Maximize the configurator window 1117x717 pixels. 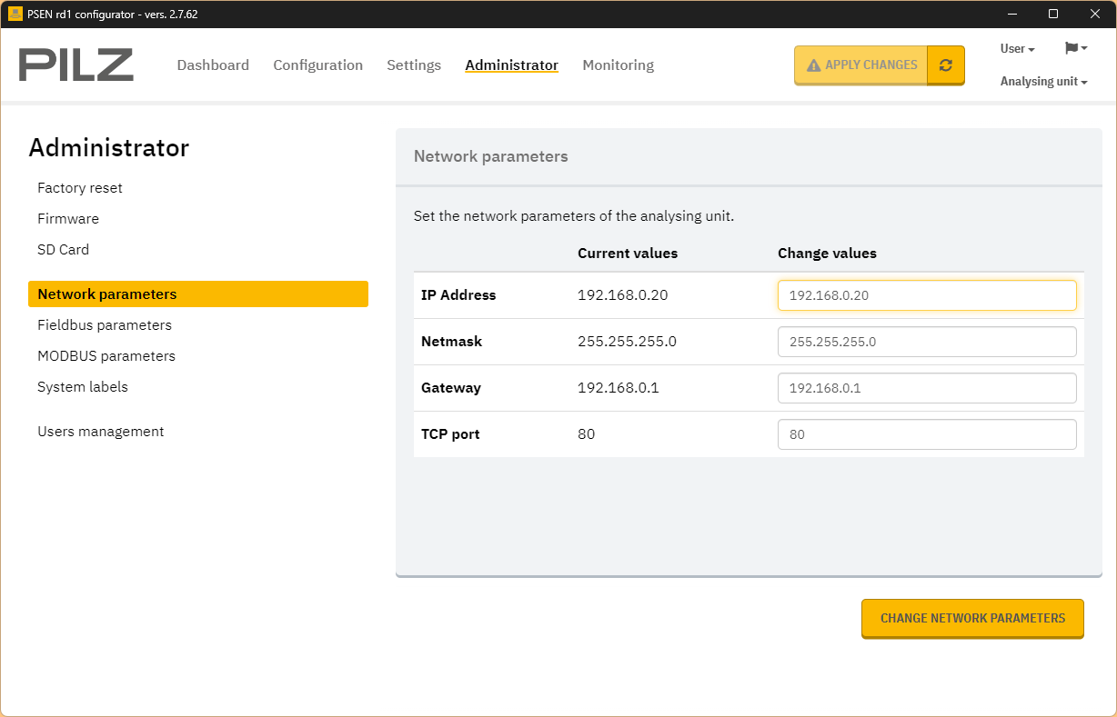1053,14
